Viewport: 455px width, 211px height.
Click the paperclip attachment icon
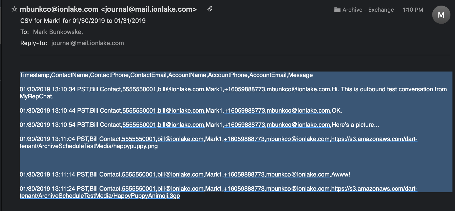(x=210, y=9)
